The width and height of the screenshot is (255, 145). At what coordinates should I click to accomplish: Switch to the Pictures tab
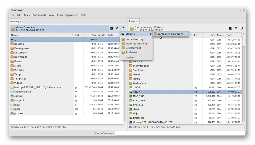click(134, 21)
